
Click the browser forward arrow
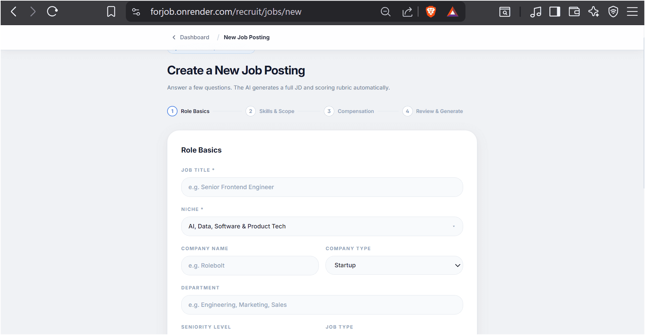tap(33, 12)
